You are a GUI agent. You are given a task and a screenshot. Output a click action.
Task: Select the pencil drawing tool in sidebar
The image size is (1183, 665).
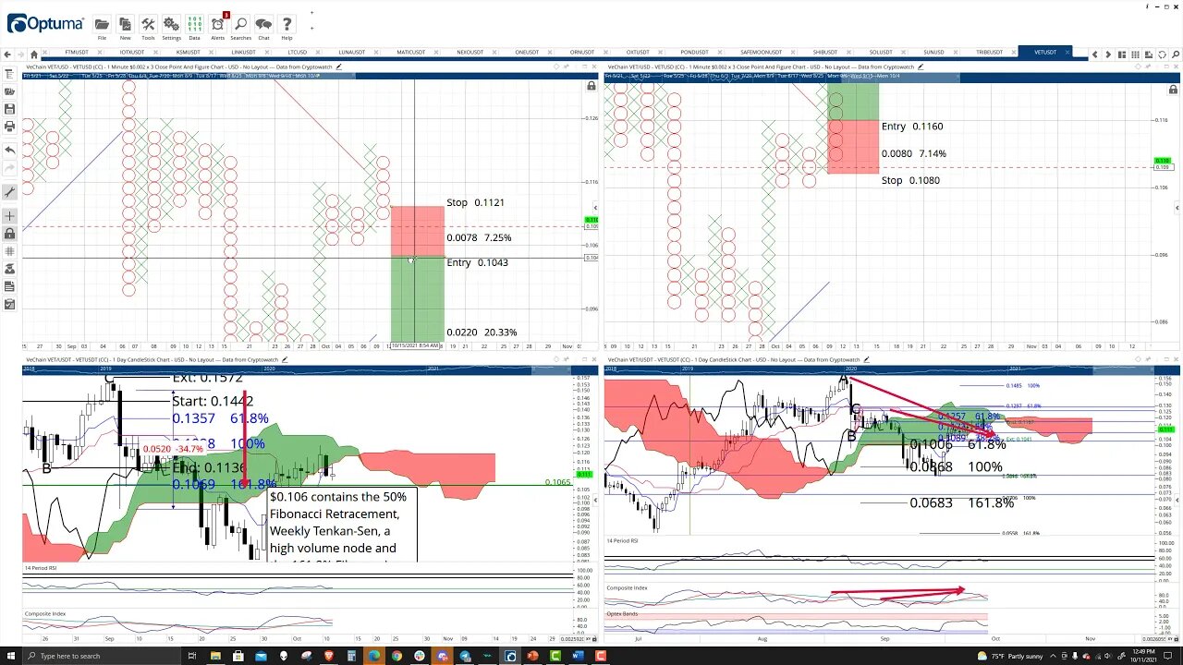[9, 192]
